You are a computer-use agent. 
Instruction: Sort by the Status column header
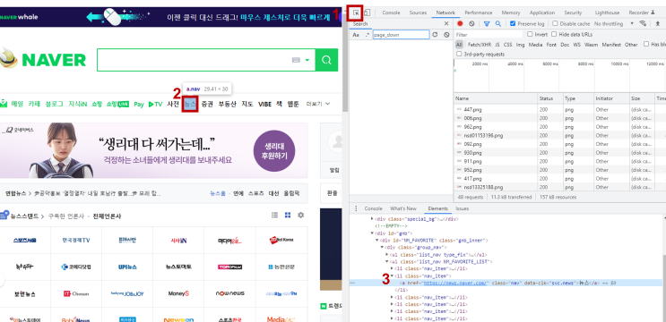pyautogui.click(x=550, y=98)
